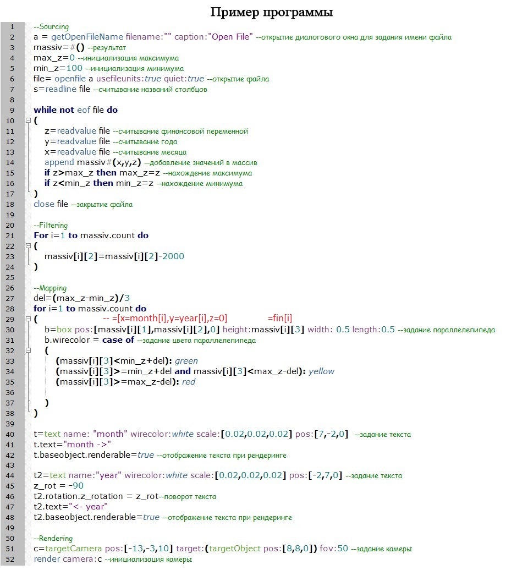Click 'massiv=#()' on line 3
528x570 pixels.
point(59,48)
